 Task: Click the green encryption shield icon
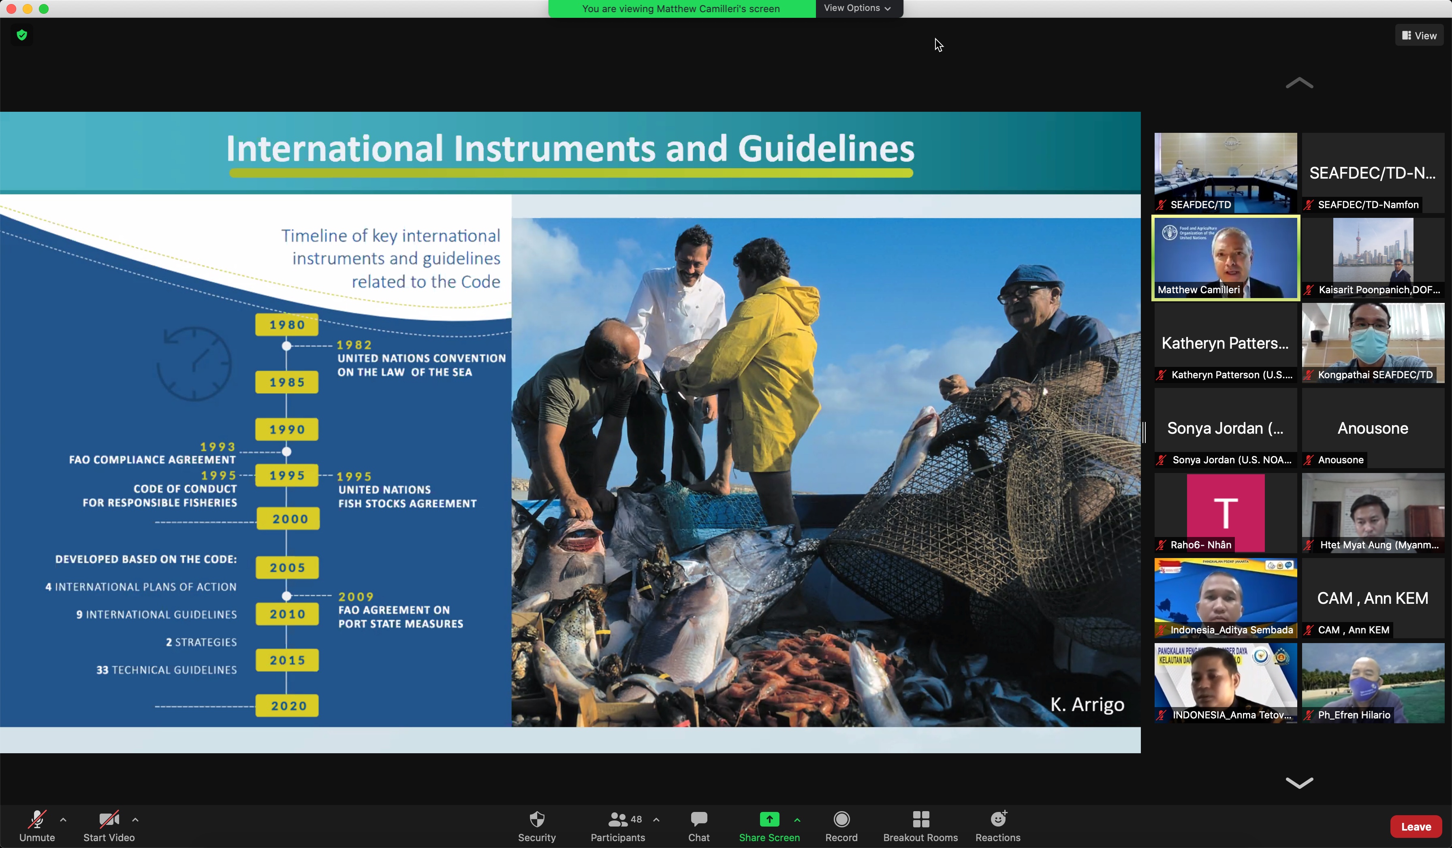click(22, 35)
